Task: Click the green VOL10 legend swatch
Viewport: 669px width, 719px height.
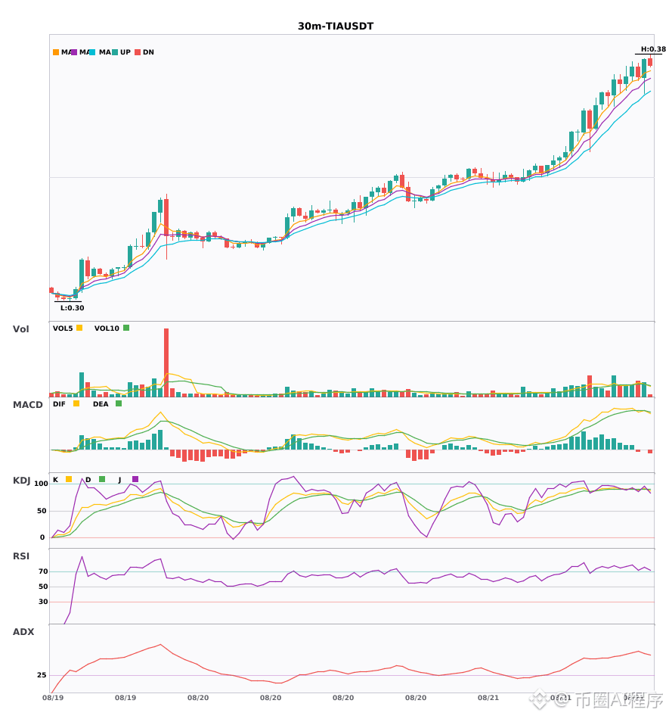Action: [x=126, y=328]
